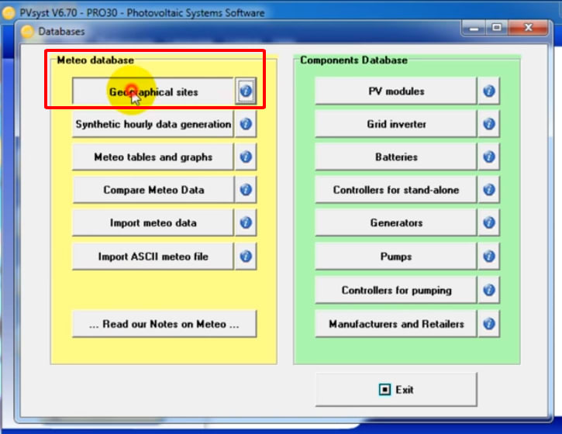This screenshot has height=434, width=562.
Task: Click the PVsyst main window title icon
Action: 9,13
